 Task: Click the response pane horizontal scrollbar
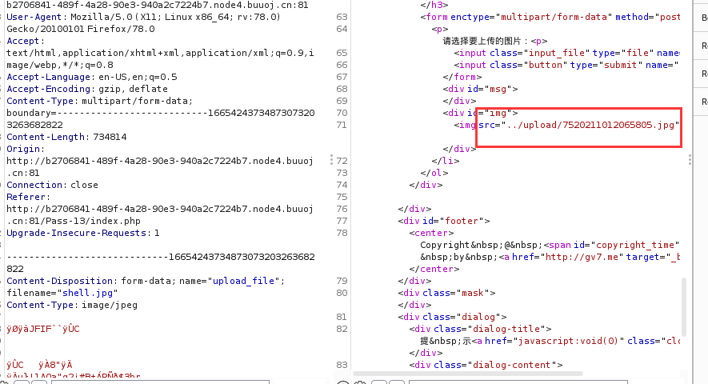tap(468, 374)
